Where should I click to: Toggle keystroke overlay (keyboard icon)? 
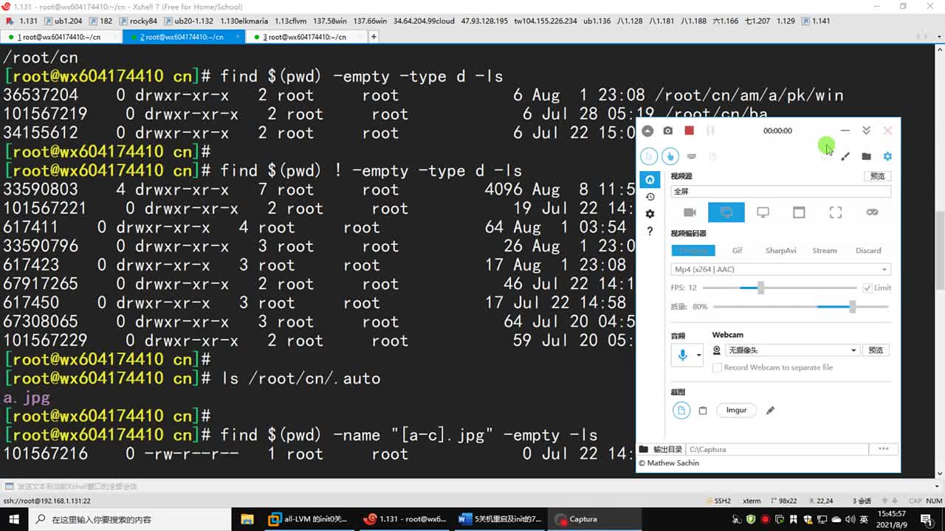pos(692,156)
